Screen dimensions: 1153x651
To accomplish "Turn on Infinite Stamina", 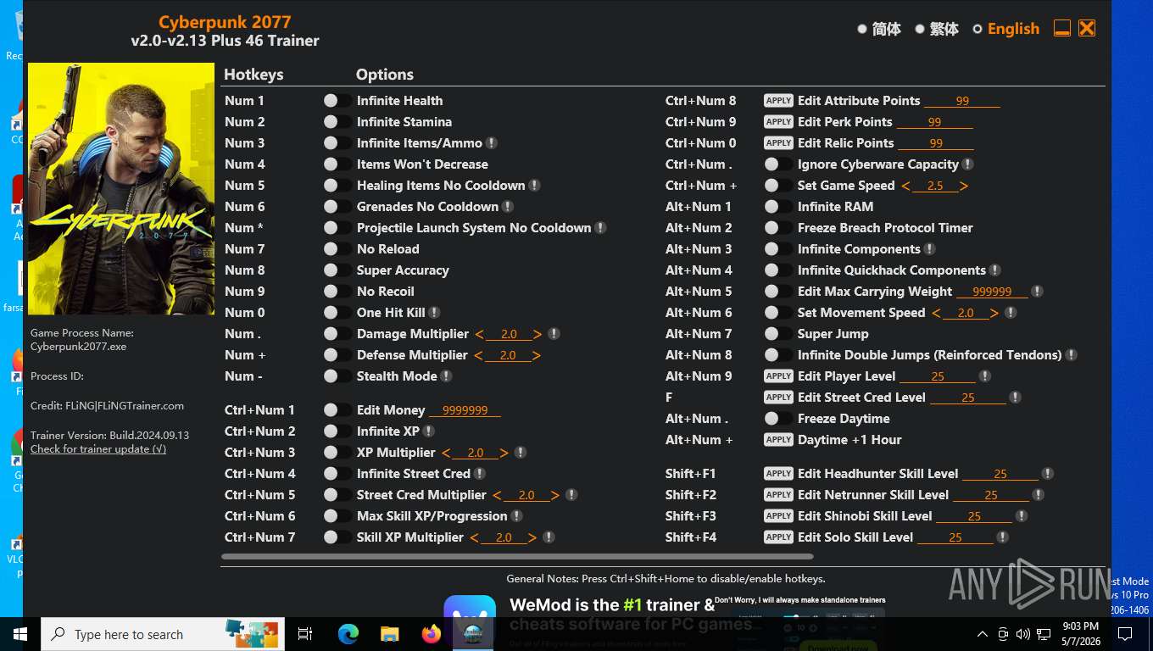I will pos(337,122).
